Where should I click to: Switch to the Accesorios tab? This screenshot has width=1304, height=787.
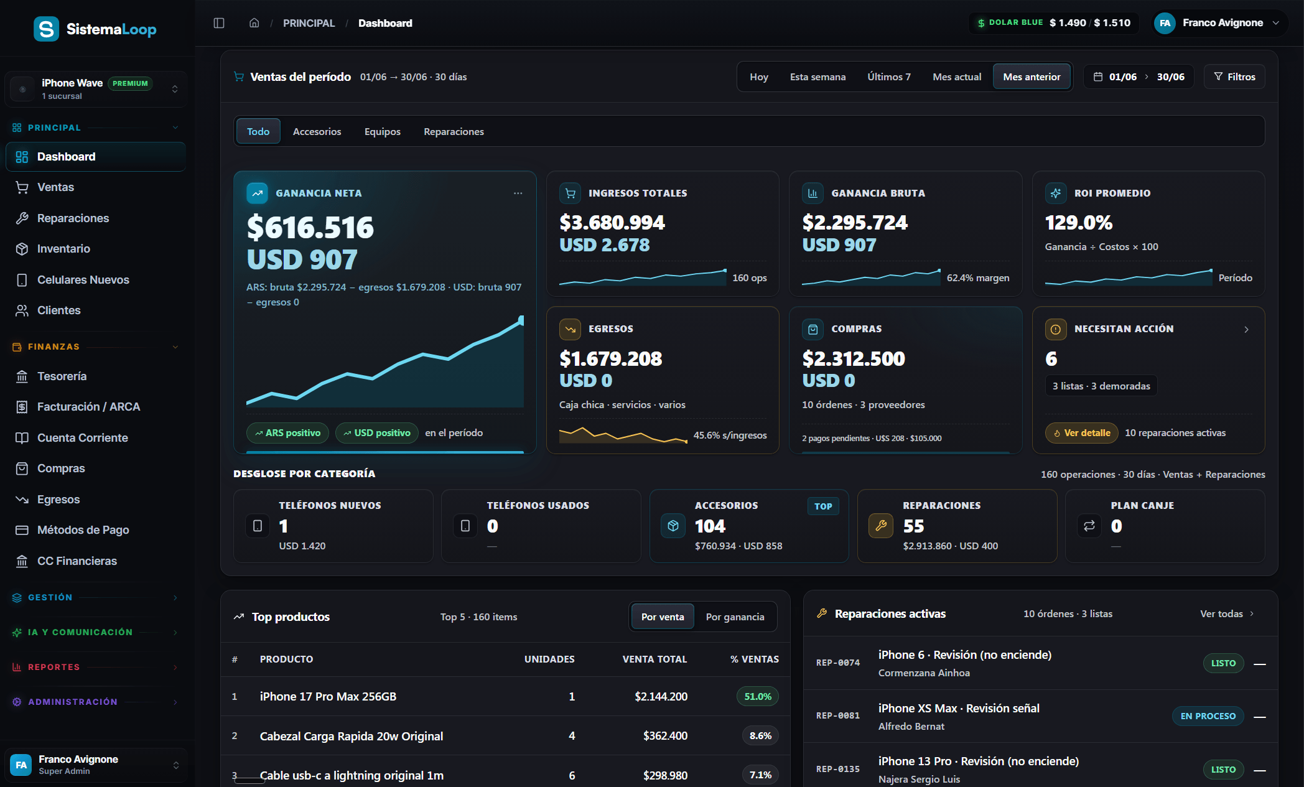pos(317,131)
